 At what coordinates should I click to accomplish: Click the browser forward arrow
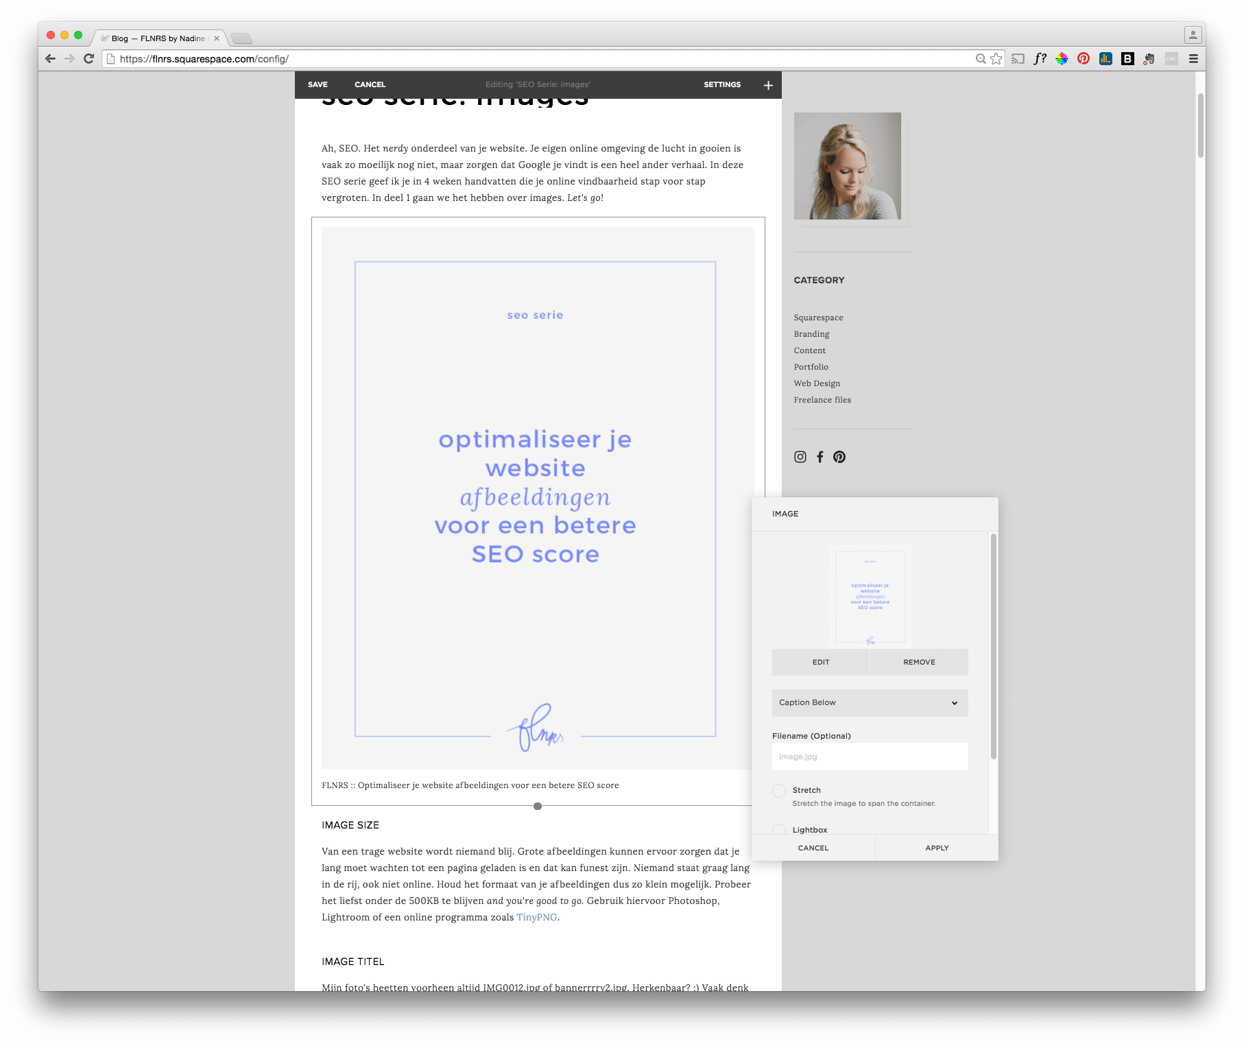point(69,59)
